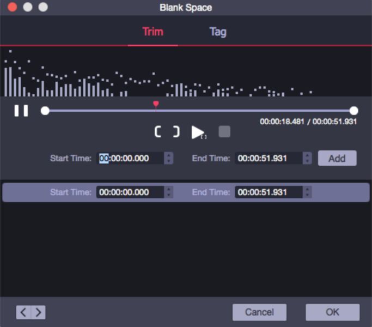Image resolution: width=372 pixels, height=327 pixels.
Task: Increase list row Start Time stepper up
Action: tap(169, 189)
